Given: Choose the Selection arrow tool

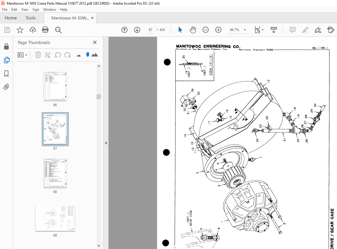Looking at the screenshot, I should 180,30.
